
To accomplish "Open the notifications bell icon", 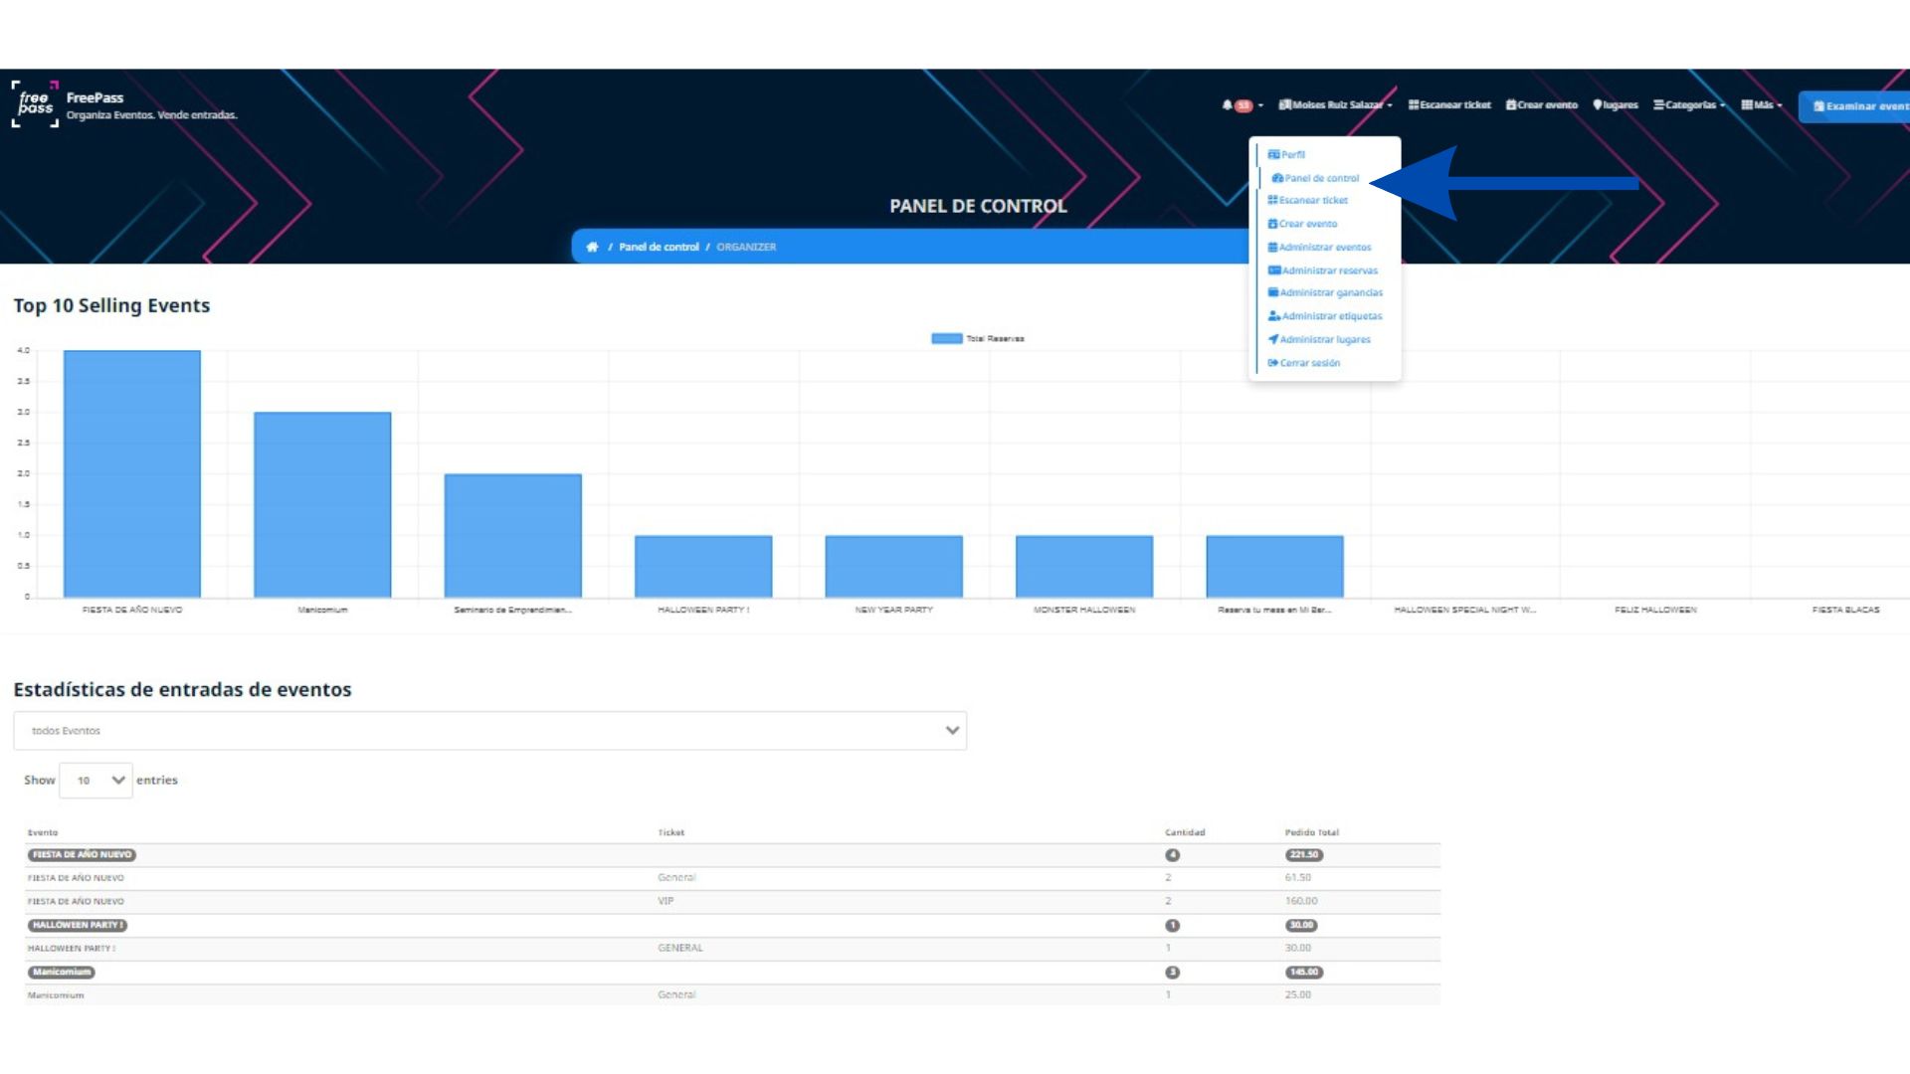I will 1228,104.
